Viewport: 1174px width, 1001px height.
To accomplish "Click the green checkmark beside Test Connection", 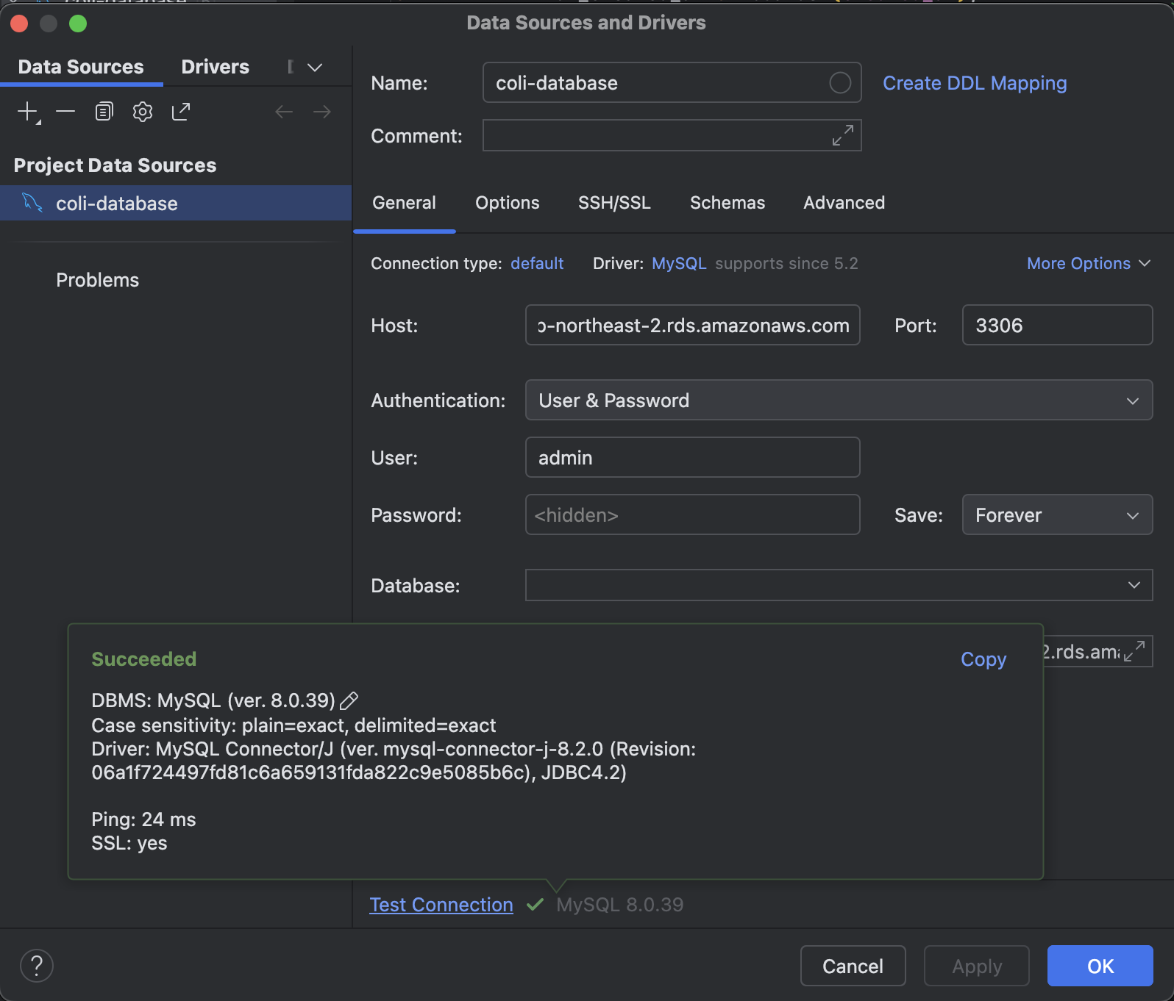I will [x=535, y=905].
